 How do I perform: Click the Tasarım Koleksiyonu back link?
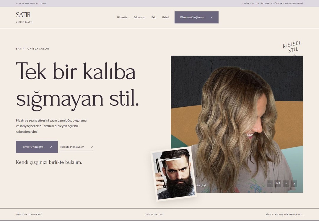[x=31, y=4]
